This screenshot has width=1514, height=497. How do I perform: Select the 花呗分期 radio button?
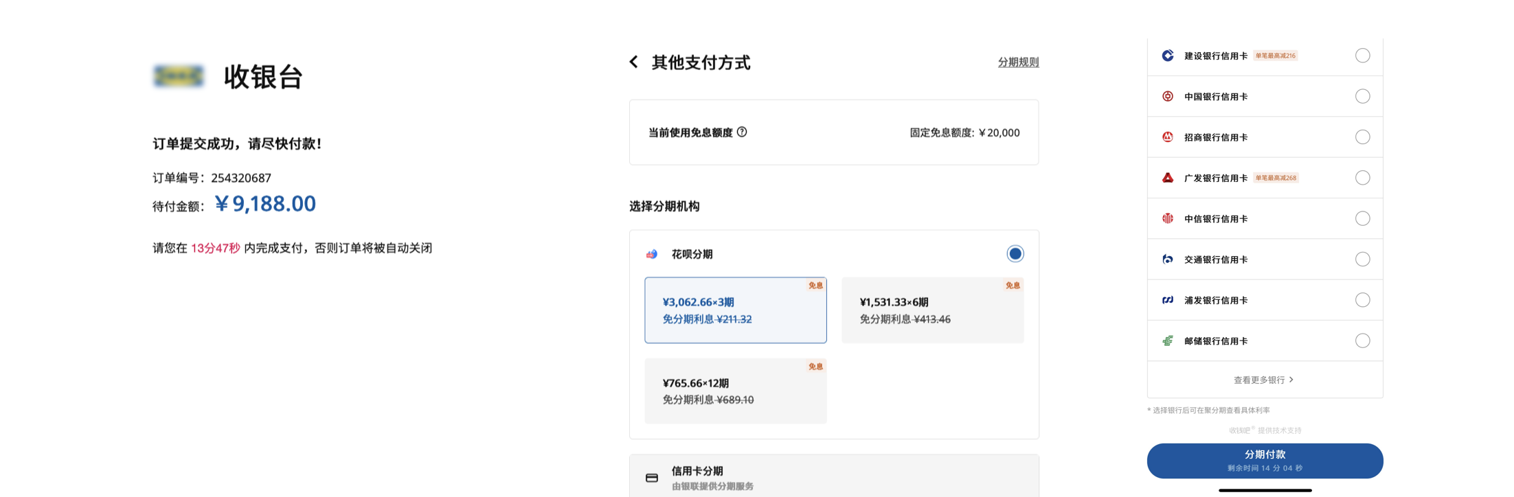(x=1015, y=254)
